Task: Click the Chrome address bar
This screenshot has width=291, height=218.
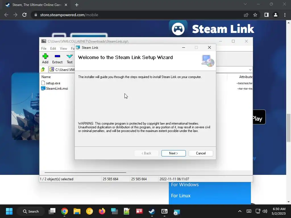Action: tap(137, 15)
